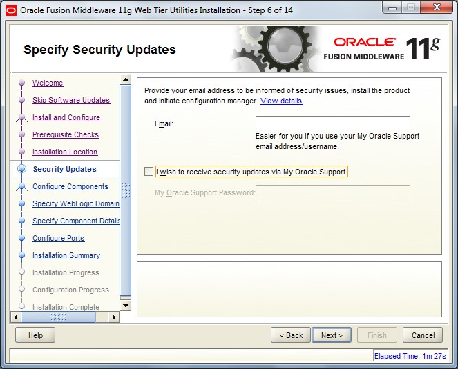
Task: Click the Email input field
Action: click(333, 123)
